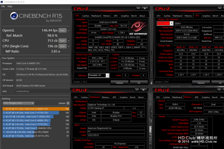
Task: Click the DRAM Frequency value 1548.9 MHz
Action: click(x=199, y=120)
